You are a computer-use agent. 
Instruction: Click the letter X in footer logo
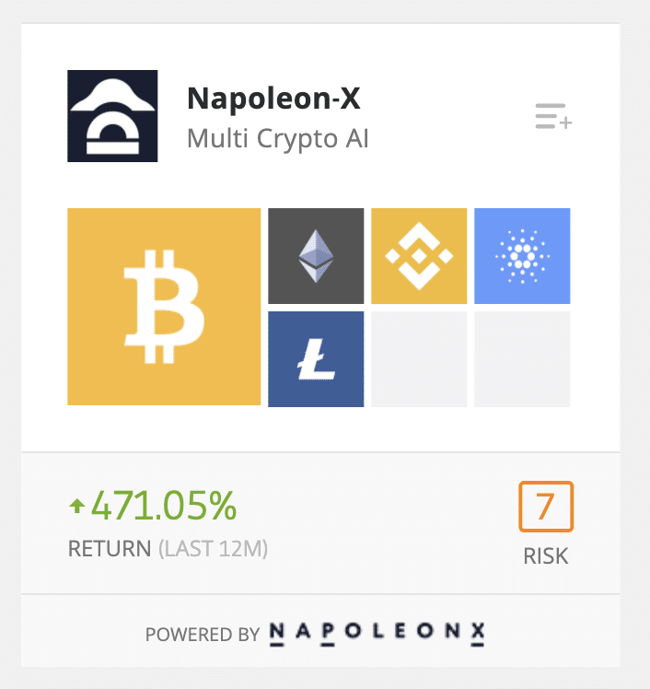coord(478,633)
